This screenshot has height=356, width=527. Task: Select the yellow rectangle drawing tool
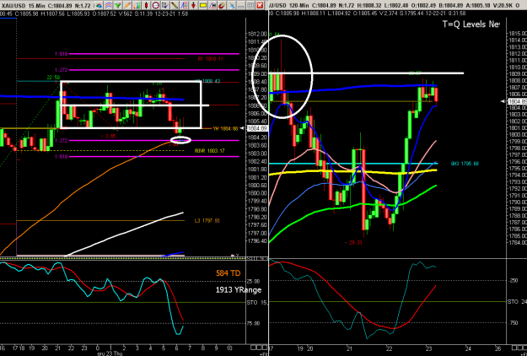click(203, 5)
